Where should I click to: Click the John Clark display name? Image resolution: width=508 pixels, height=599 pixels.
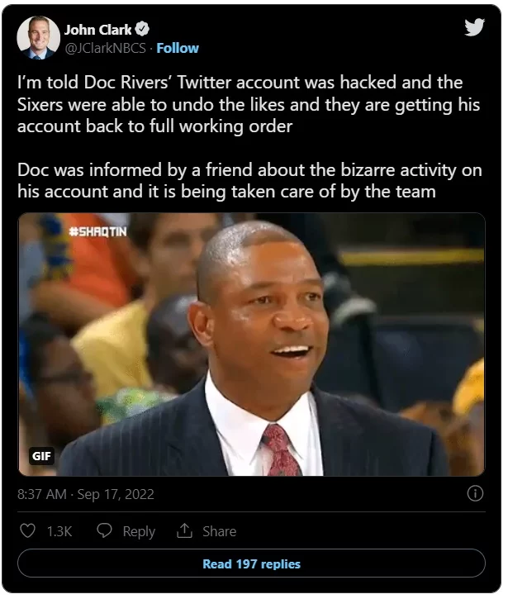pyautogui.click(x=97, y=30)
